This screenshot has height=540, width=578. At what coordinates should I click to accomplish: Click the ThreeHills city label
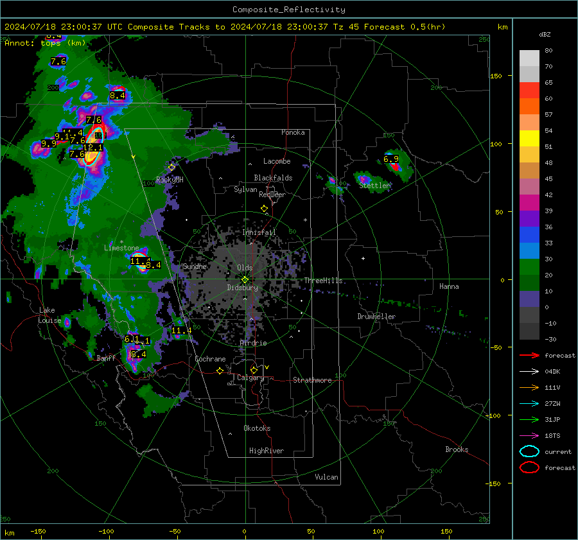click(323, 281)
